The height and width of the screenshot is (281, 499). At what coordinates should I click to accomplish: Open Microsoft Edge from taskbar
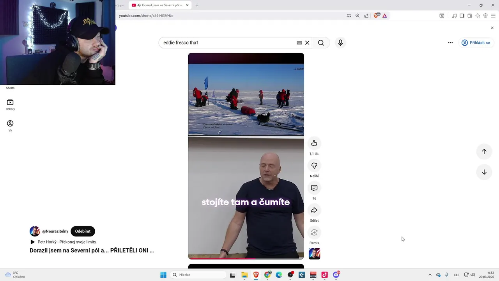tap(279, 275)
